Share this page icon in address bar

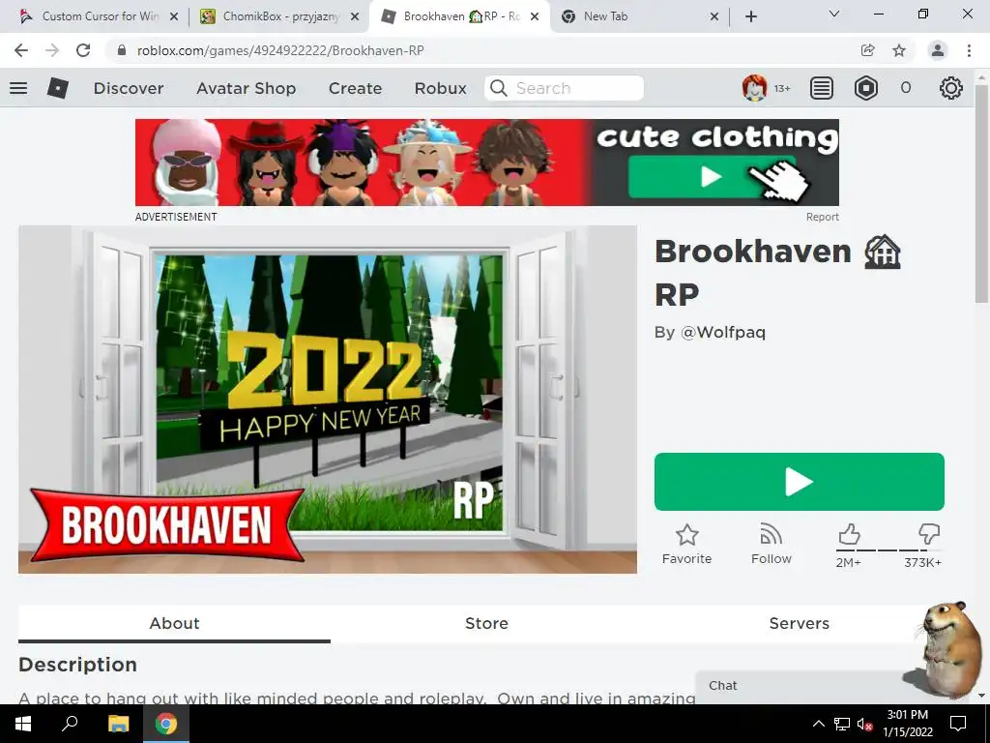(x=868, y=50)
